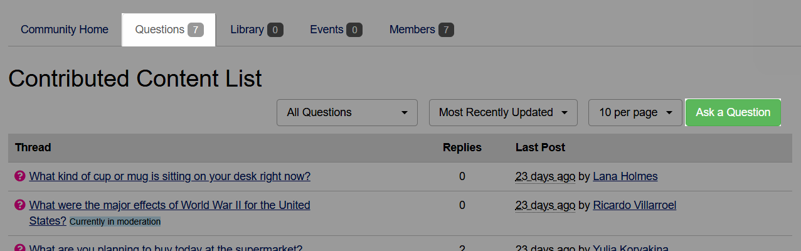The image size is (801, 251).
Task: Click the Currently in moderation label
Action: pyautogui.click(x=115, y=222)
